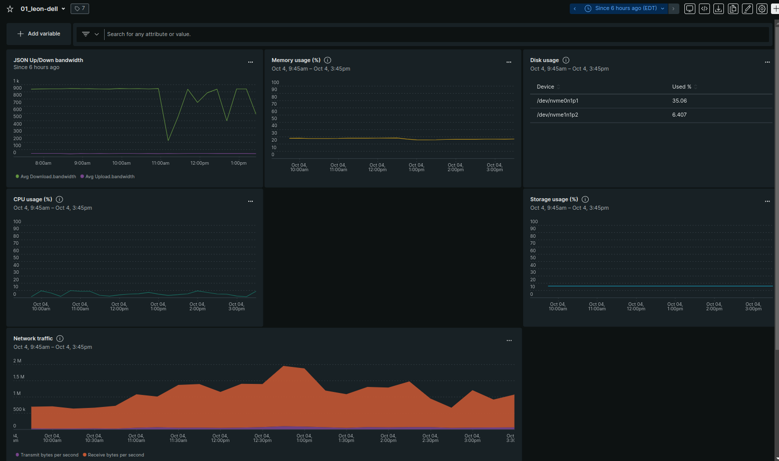779x461 pixels.
Task: Download the dashboard as PDF via download icon
Action: (718, 9)
